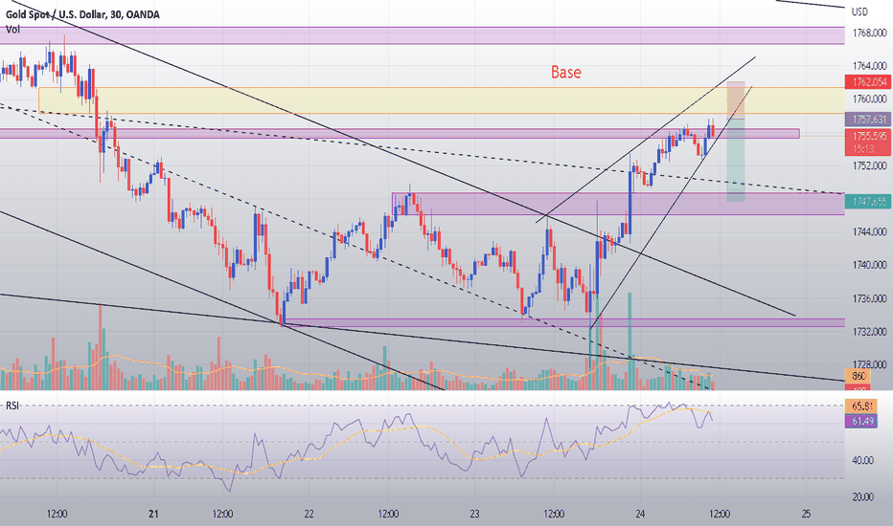This screenshot has width=893, height=526.
Task: Click the orange 65.81 RSI value tag
Action: [861, 406]
